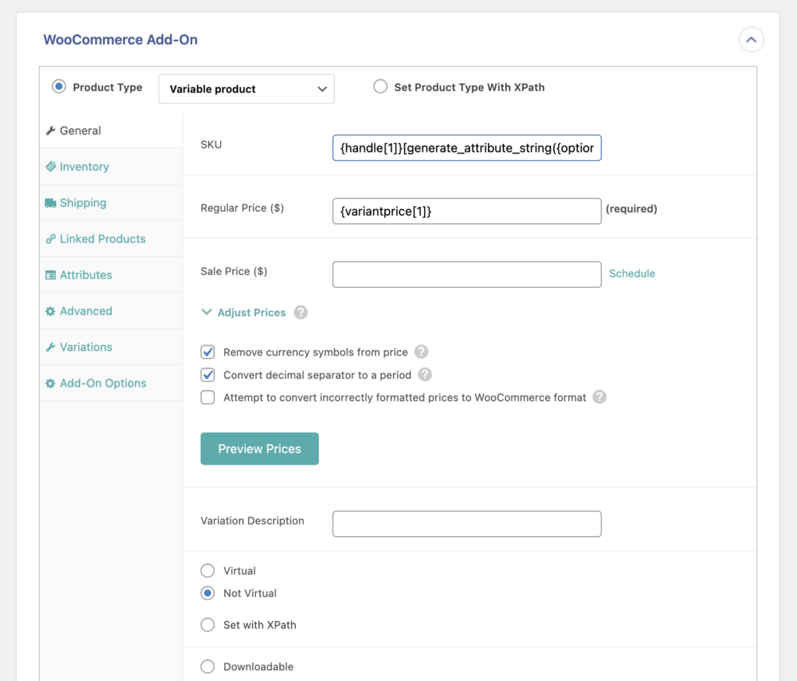Select the Virtual radio button
Screen dimensions: 797x681
[x=208, y=570]
